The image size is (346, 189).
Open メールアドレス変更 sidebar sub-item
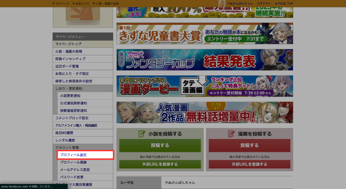85,170
